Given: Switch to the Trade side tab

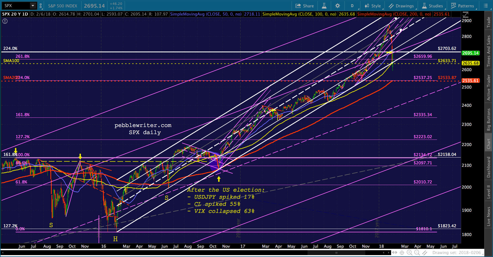Looking at the screenshot, I should click(x=489, y=22).
